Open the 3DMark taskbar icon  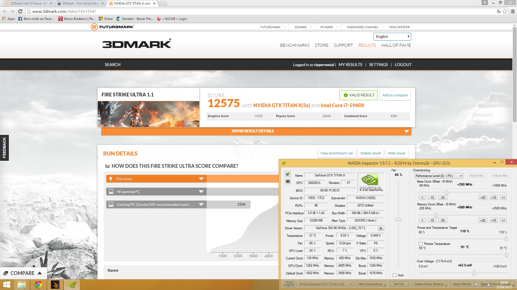(55, 285)
